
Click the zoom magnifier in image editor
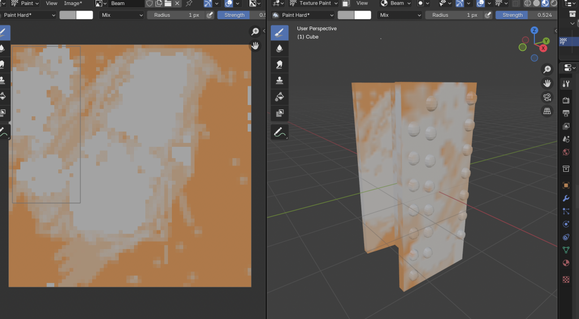[x=255, y=32]
